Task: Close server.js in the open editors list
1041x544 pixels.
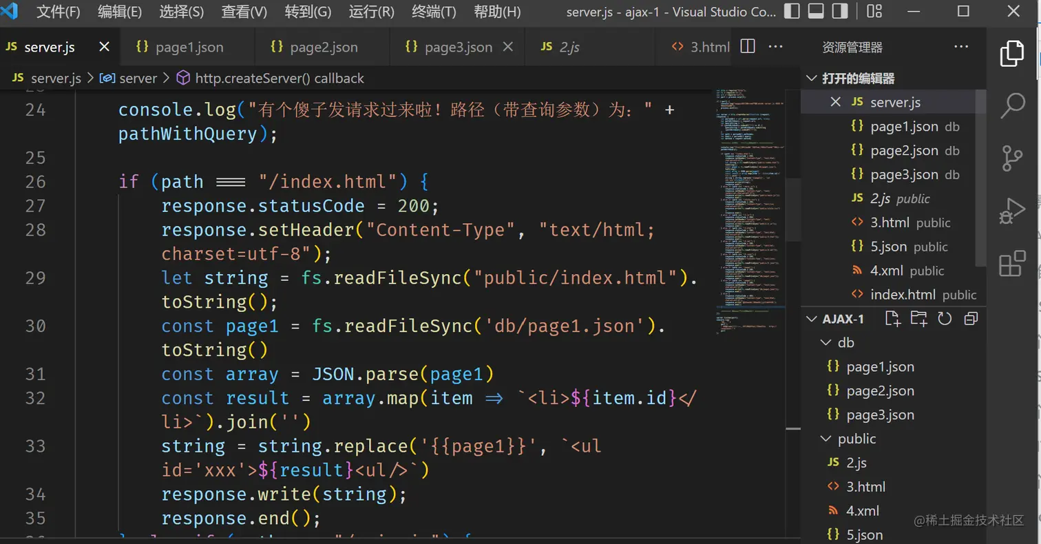Action: click(836, 102)
